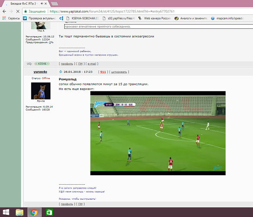Open s02.yapfiles.ru bookmark
The image size is (253, 217).
click(x=119, y=18)
